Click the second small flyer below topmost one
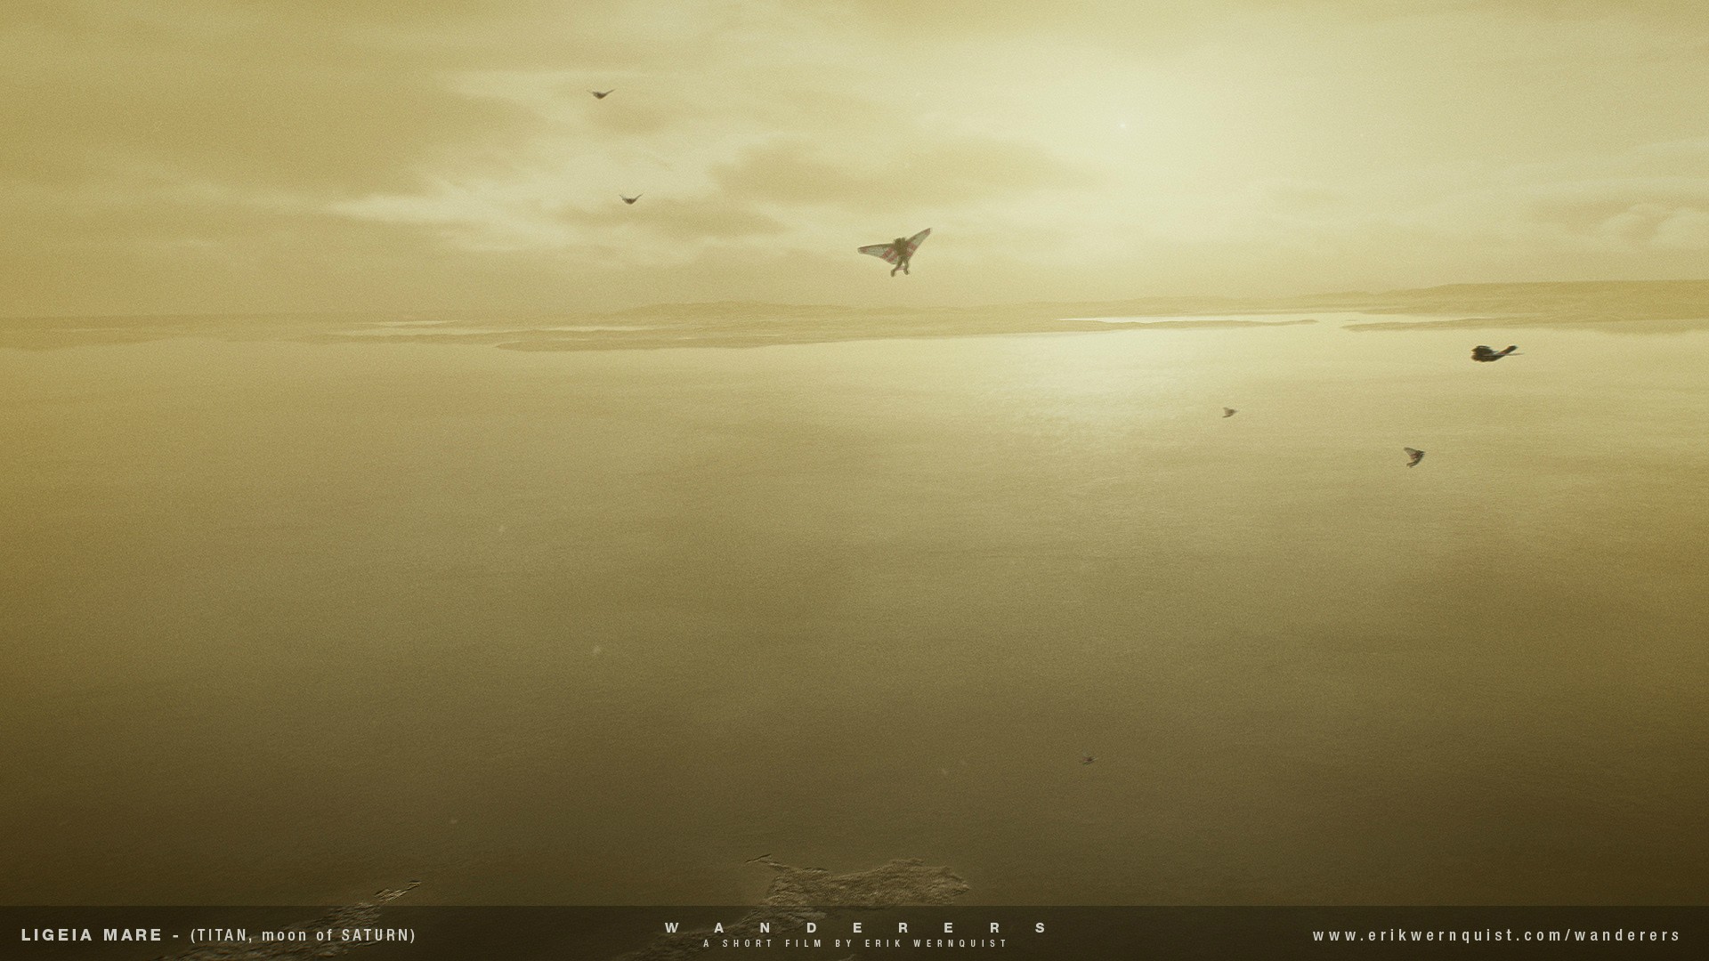 (630, 199)
